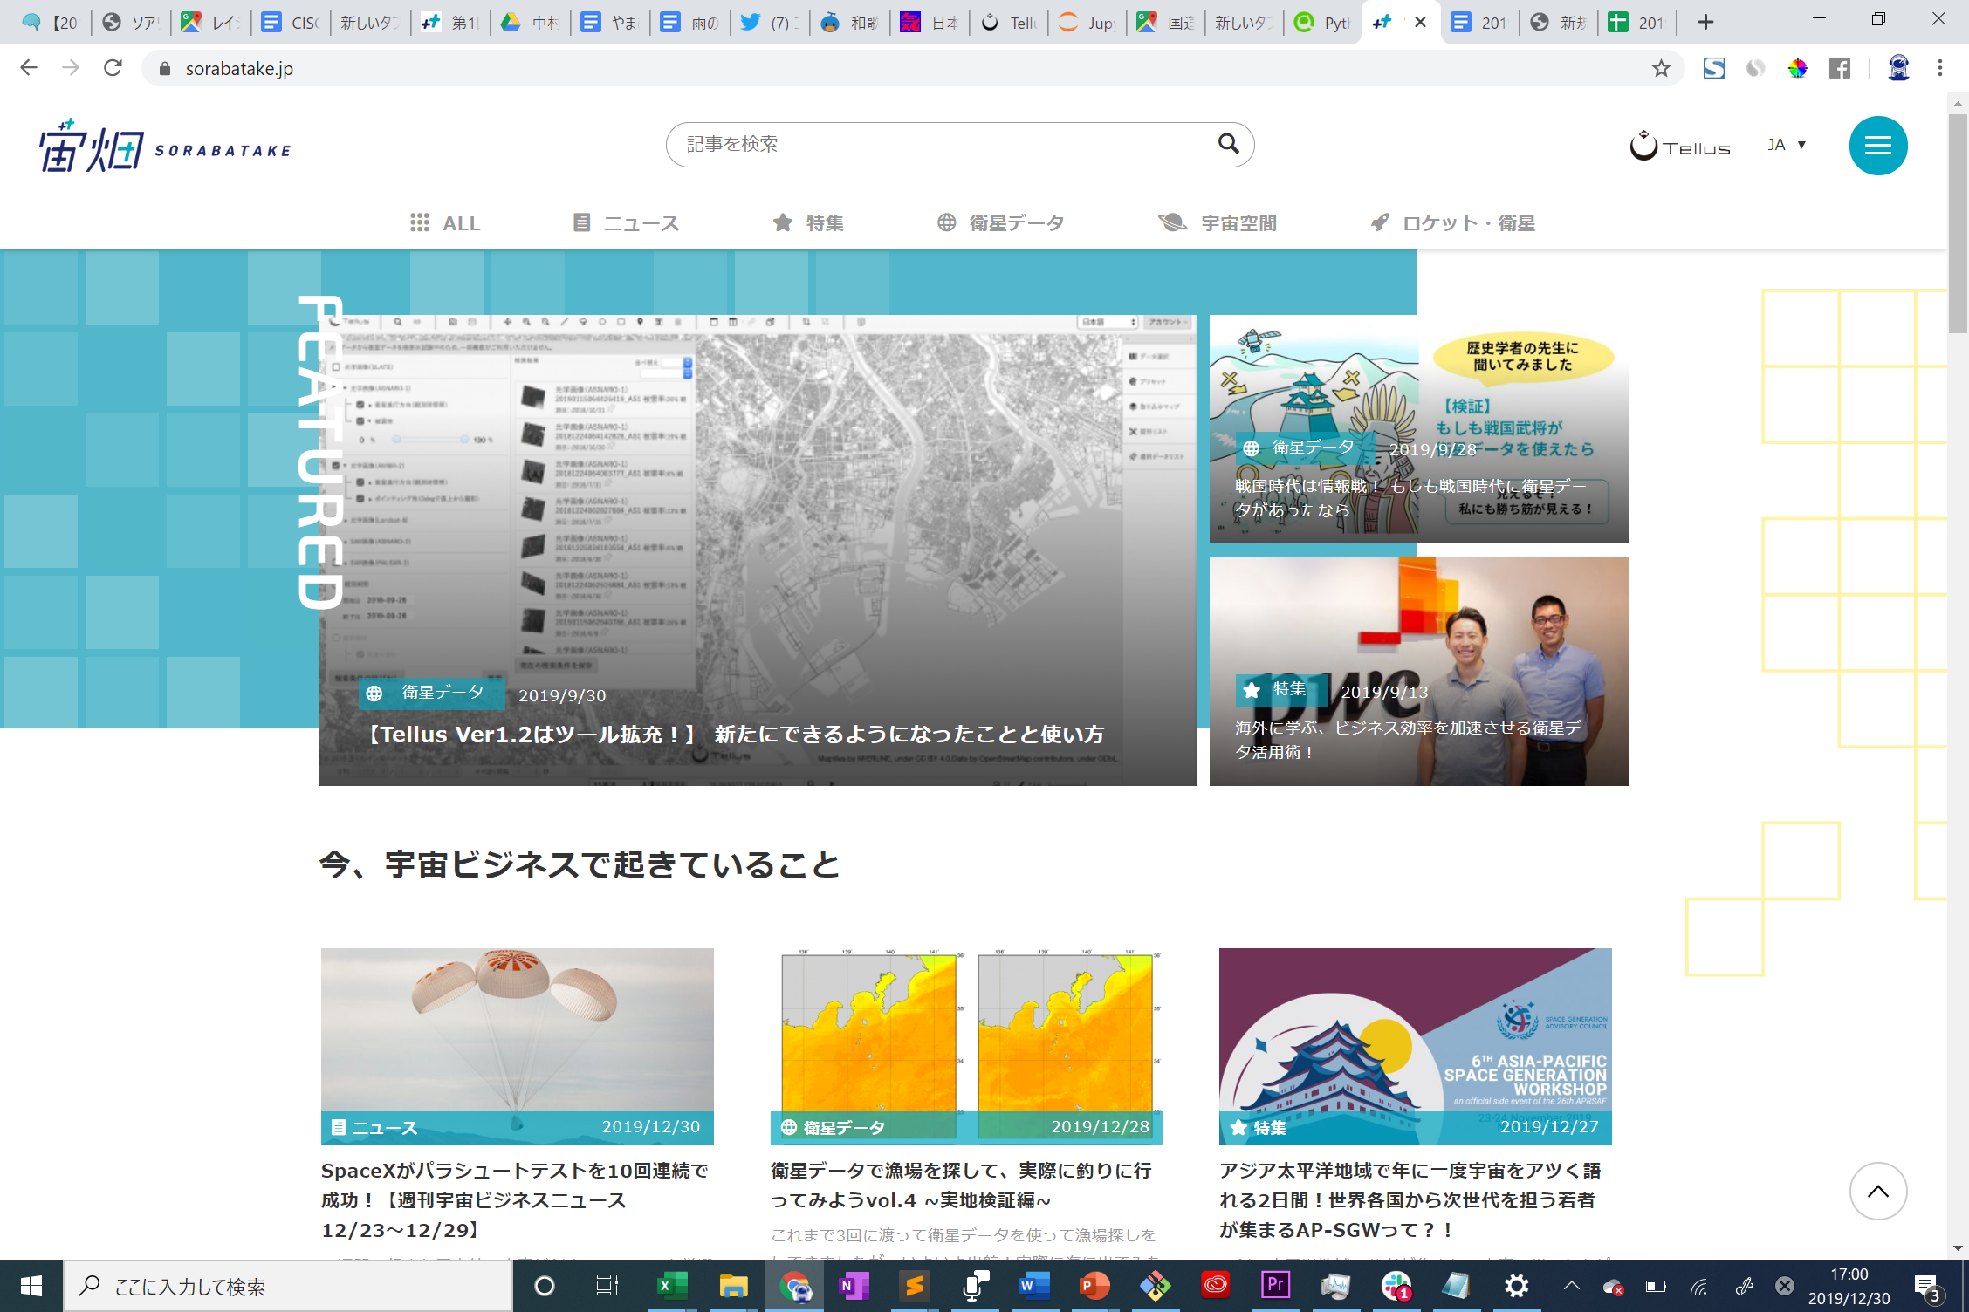Switch to the Google Drive browser tab
Screen dimensions: 1969x1312
pos(529,23)
